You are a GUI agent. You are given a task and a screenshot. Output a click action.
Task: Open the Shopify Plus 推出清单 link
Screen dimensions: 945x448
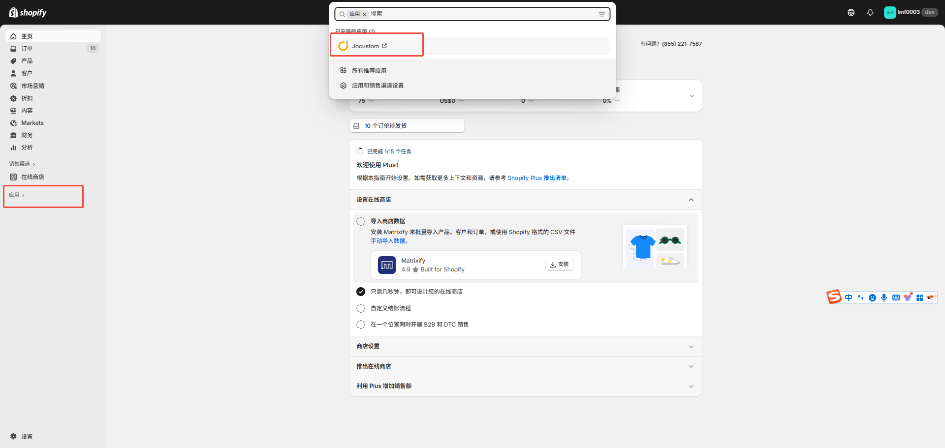click(x=537, y=178)
